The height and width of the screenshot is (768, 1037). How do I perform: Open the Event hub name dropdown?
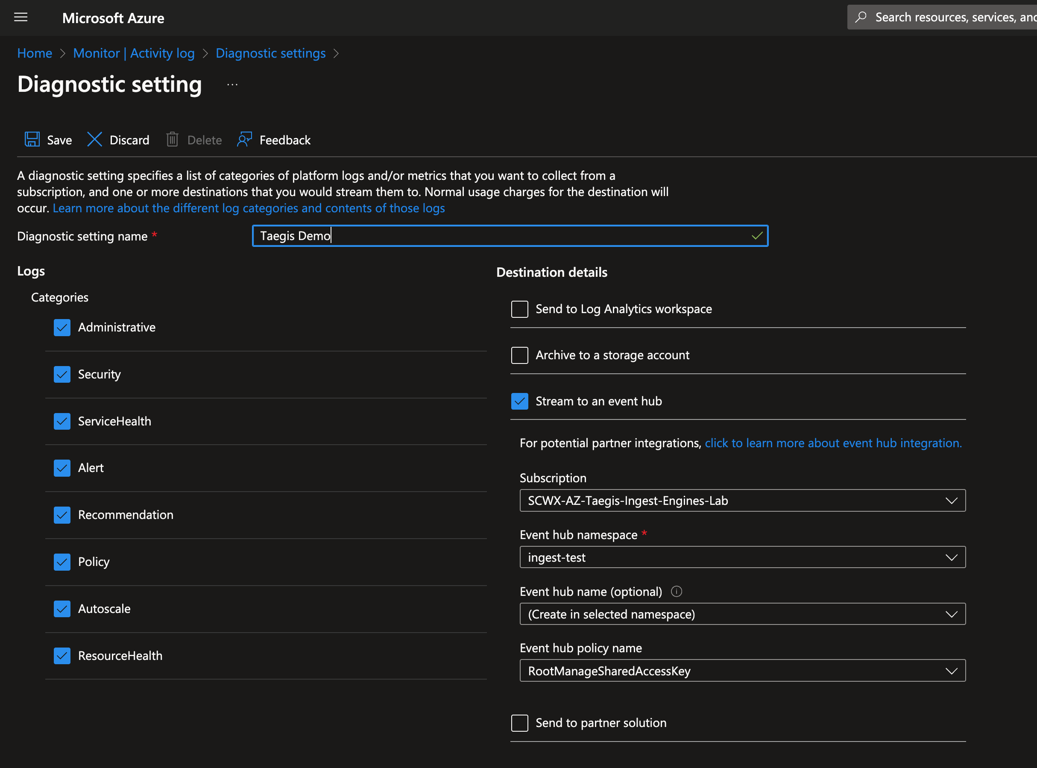(742, 614)
